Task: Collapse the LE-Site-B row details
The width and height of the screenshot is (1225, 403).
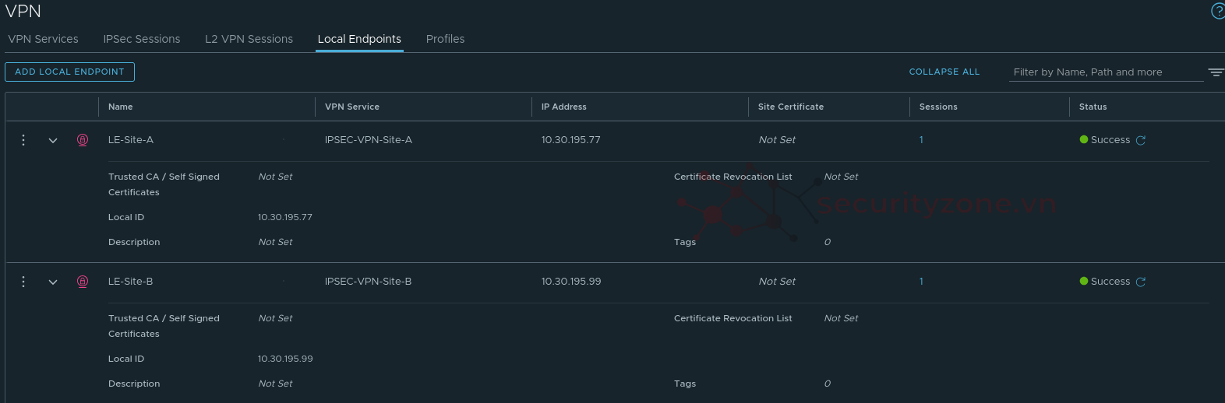Action: click(53, 282)
